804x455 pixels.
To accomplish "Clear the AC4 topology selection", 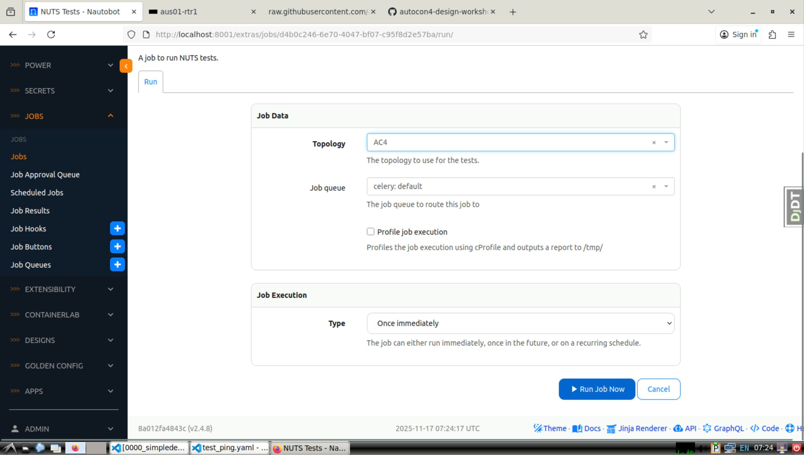I will [x=654, y=143].
